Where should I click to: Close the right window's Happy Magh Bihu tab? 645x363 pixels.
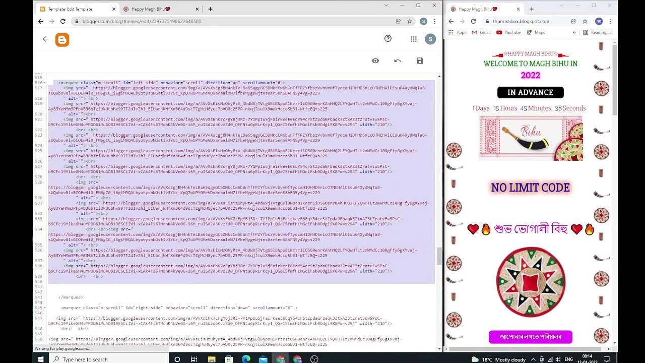tap(518, 9)
